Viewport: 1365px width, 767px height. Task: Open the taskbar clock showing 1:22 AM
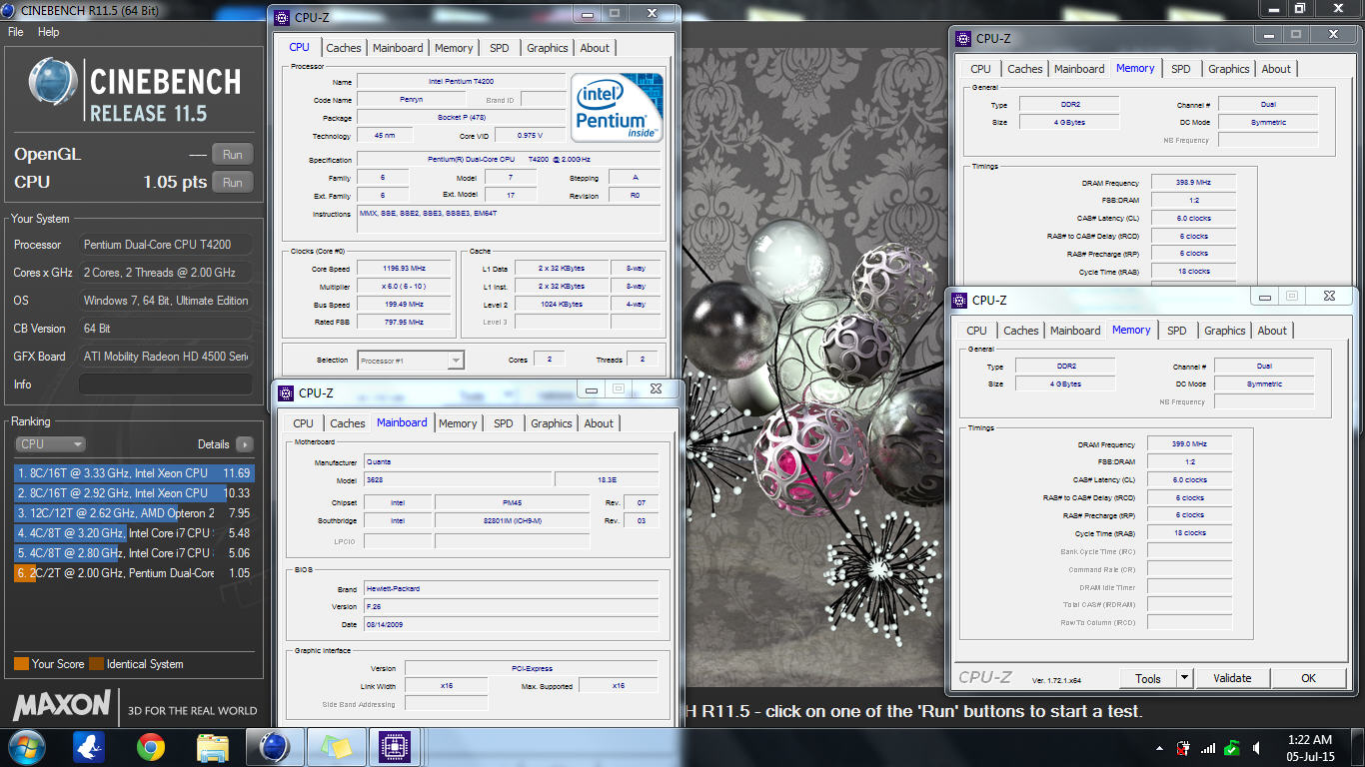click(1308, 748)
